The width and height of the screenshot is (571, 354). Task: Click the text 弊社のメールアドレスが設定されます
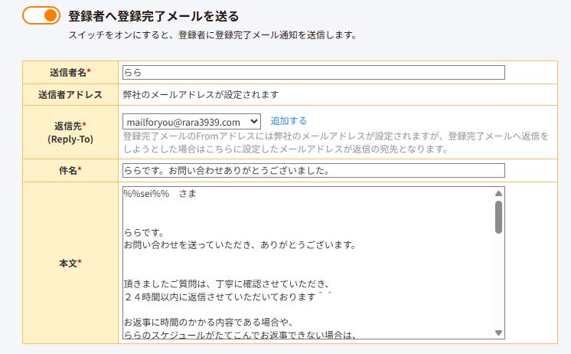pyautogui.click(x=201, y=95)
